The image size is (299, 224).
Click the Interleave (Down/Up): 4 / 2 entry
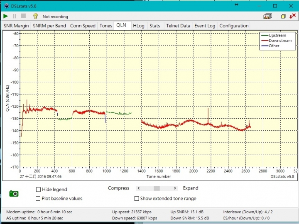click(248, 212)
